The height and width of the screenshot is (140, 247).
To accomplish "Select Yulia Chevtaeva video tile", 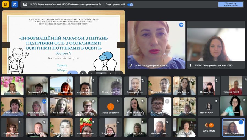I will (x=234, y=107).
